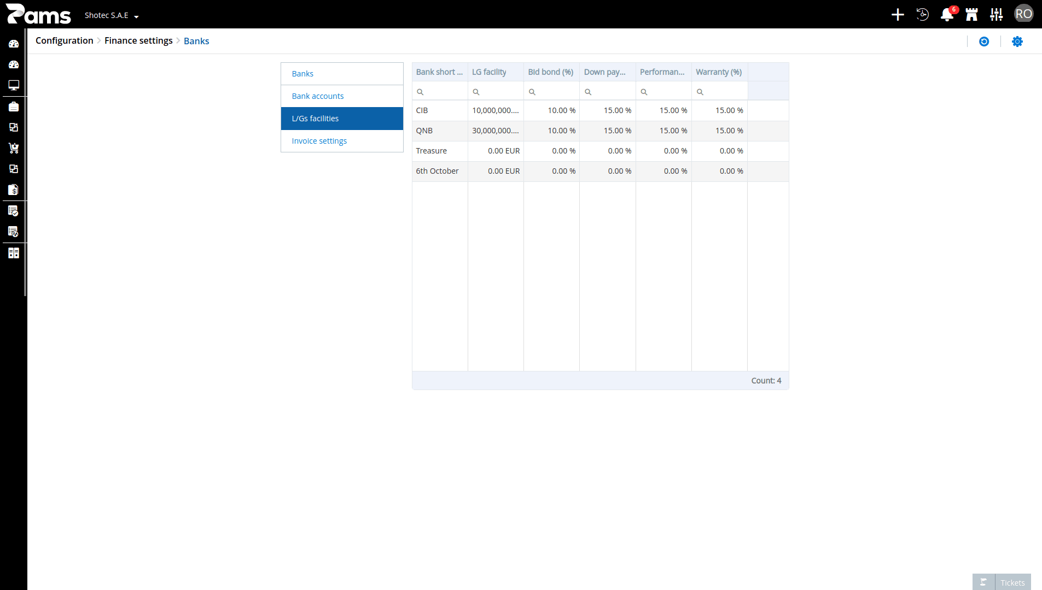Viewport: 1042px width, 590px height.
Task: Click the 0.00 % warranty in Treasure row
Action: (731, 151)
